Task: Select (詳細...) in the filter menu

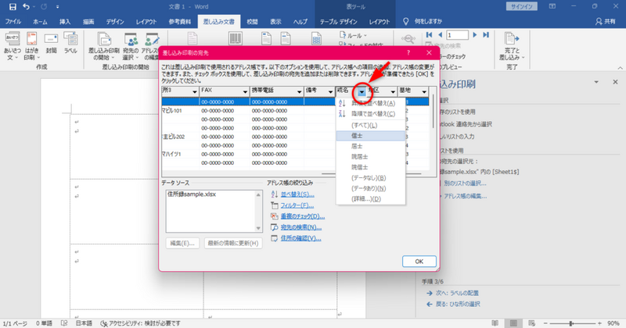Action: click(x=370, y=199)
